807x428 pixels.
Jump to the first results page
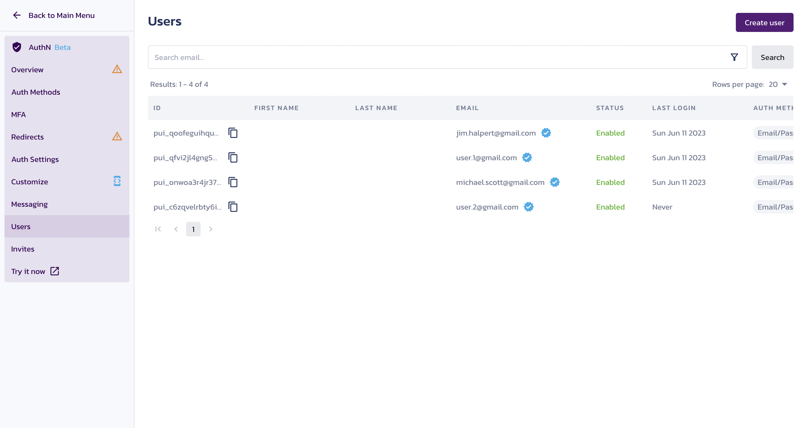coord(158,229)
